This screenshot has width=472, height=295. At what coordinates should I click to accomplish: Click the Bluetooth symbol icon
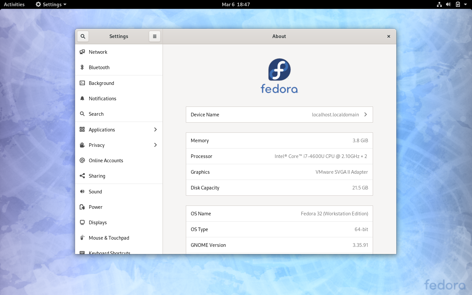pos(82,67)
